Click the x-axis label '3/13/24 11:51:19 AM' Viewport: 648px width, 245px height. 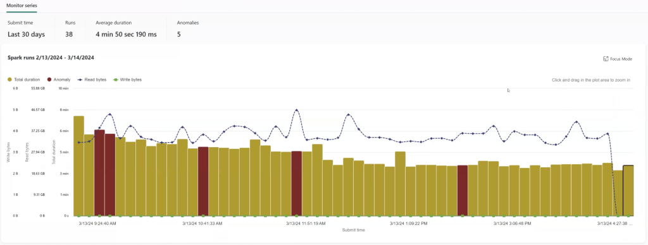click(x=306, y=223)
